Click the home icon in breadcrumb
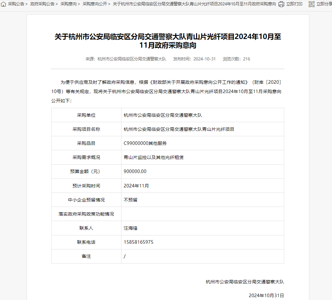The image size is (332, 300). tap(4, 4)
